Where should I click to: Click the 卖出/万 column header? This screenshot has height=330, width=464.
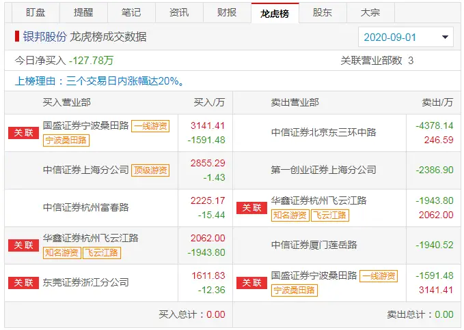pos(437,102)
